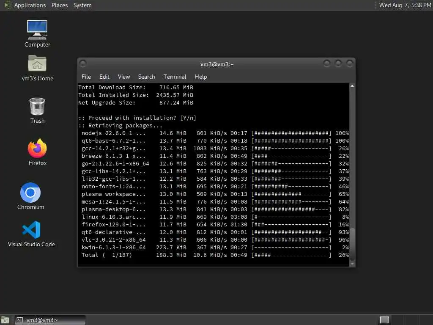Click the clock showing Wed Aug 7, 5:38 PM
Image resolution: width=433 pixels, height=325 pixels.
405,5
